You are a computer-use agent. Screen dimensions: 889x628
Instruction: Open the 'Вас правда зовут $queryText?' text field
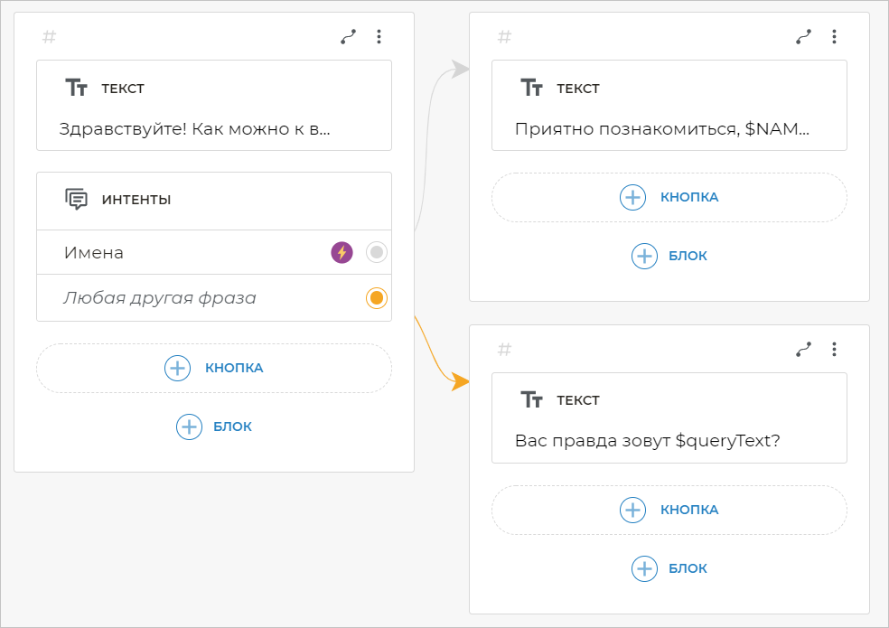(647, 441)
